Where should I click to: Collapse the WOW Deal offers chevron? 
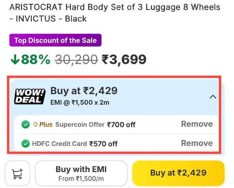click(213, 97)
